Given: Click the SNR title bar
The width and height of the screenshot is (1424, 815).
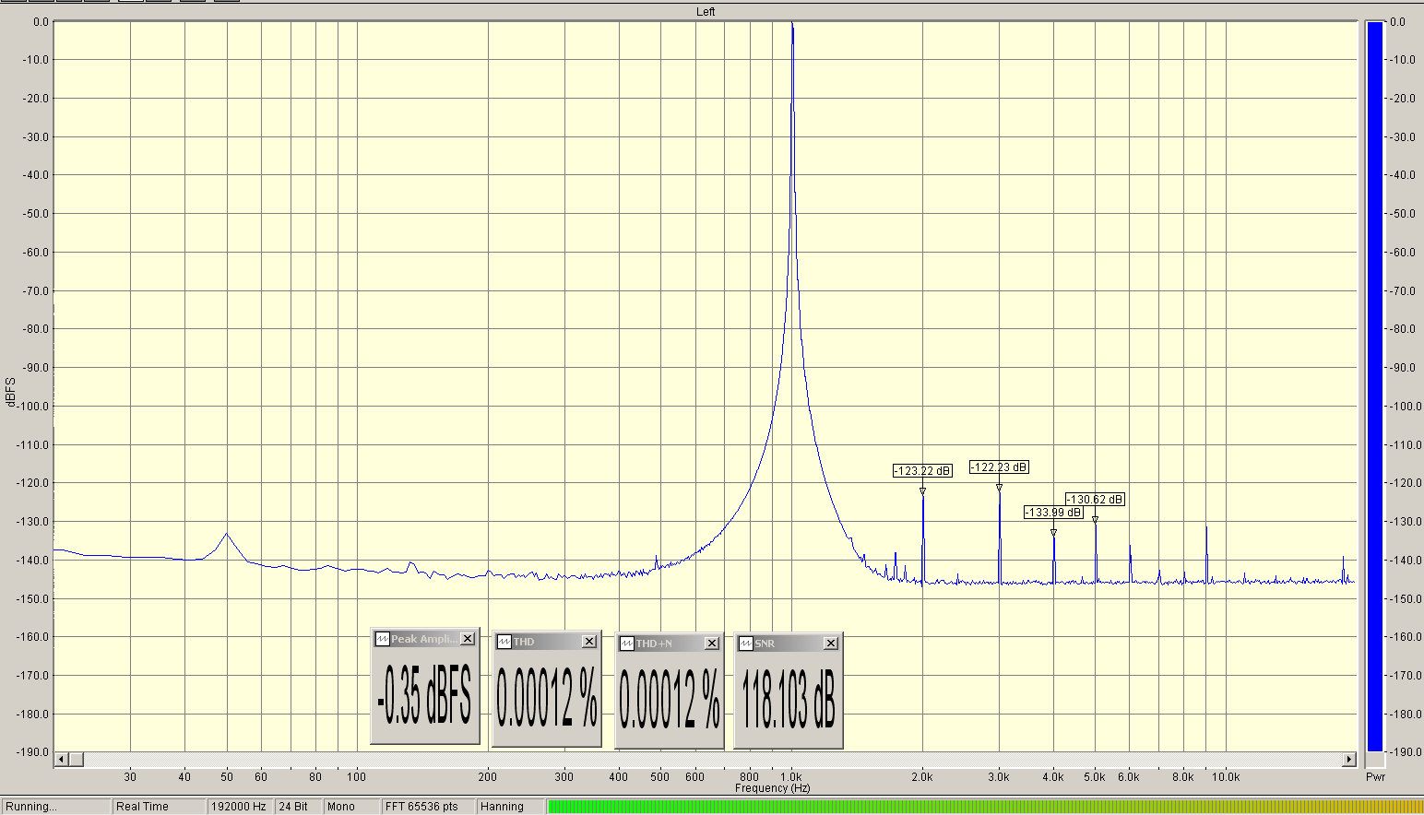Looking at the screenshot, I should click(x=789, y=644).
